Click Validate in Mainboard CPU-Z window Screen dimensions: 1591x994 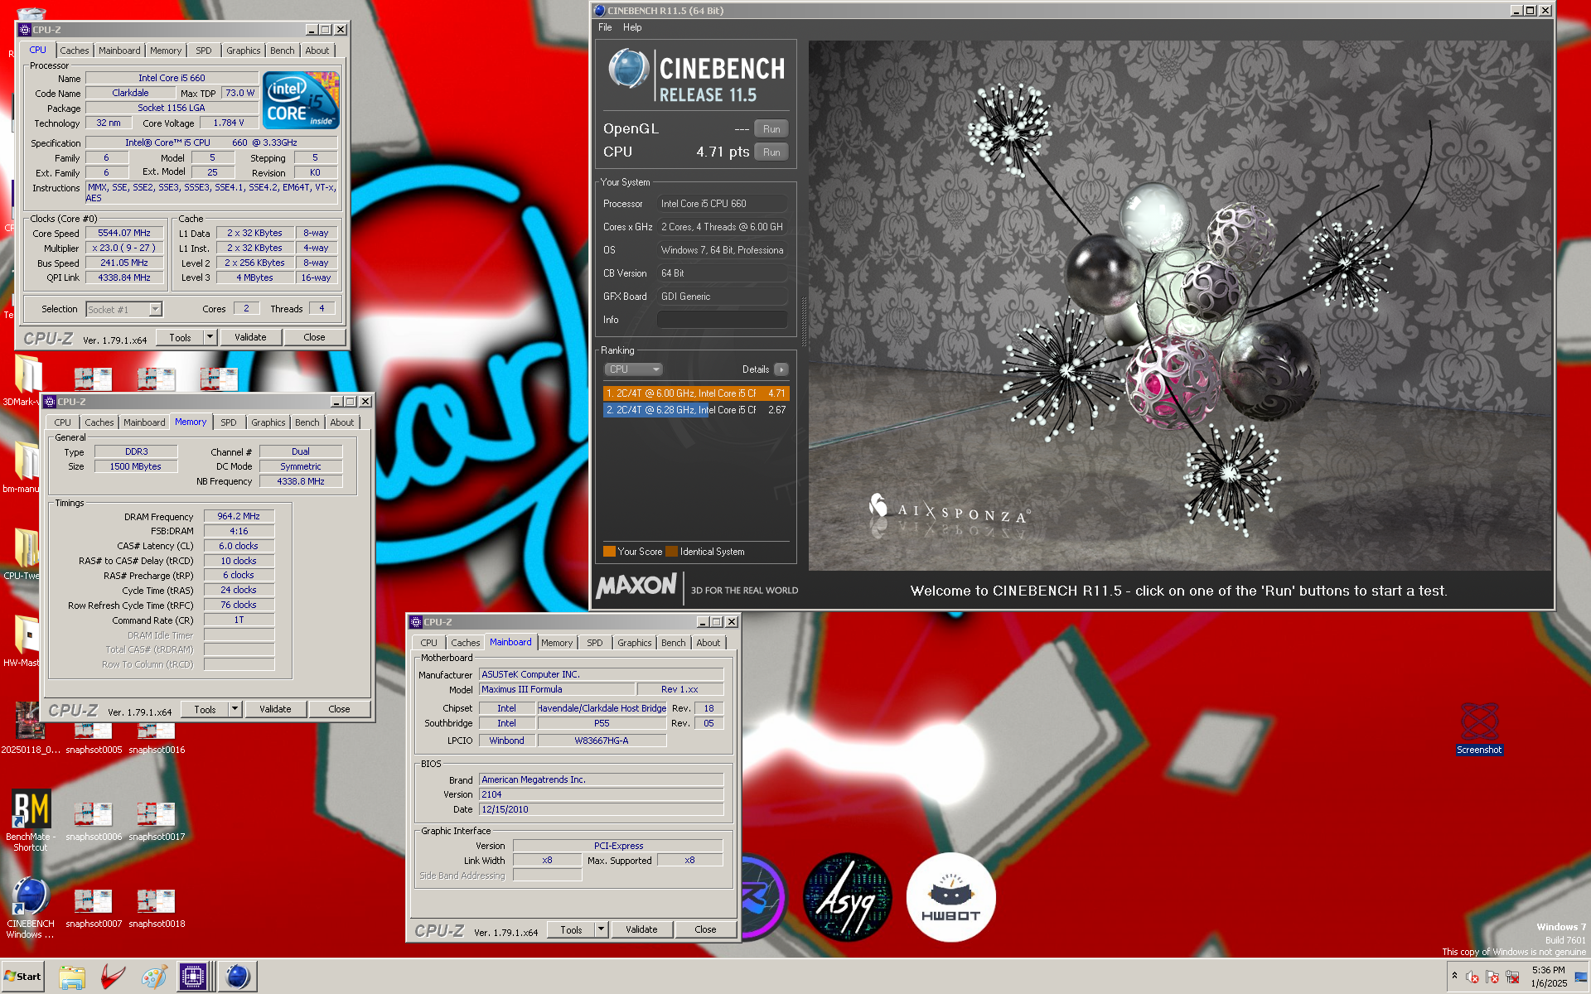[641, 929]
